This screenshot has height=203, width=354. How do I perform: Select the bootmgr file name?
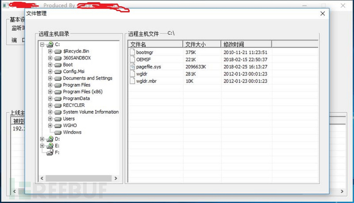click(145, 52)
